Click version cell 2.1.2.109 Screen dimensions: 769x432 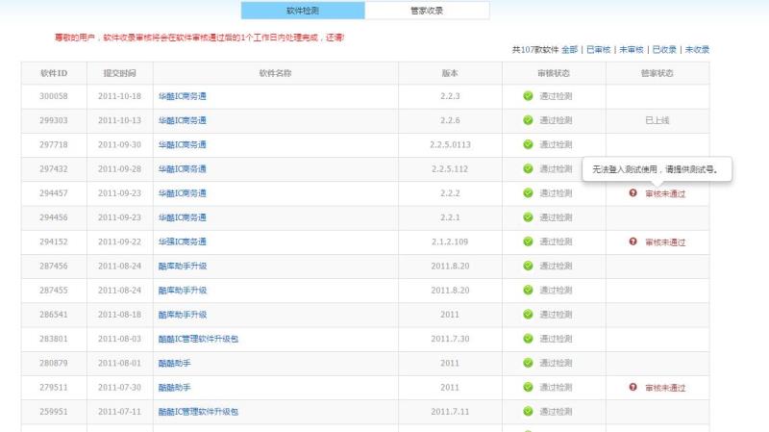point(450,241)
